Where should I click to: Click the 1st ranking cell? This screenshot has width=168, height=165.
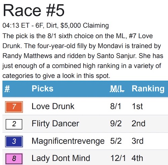click(x=137, y=106)
